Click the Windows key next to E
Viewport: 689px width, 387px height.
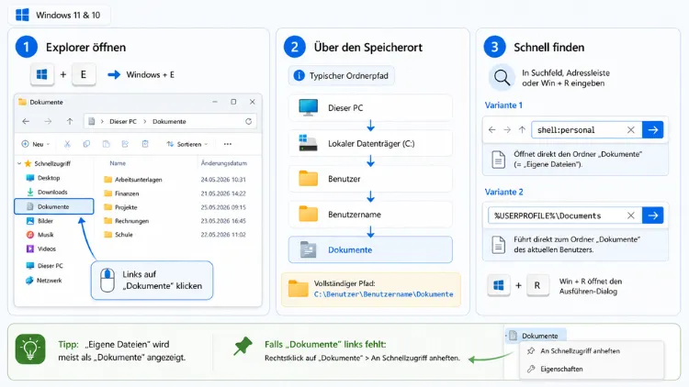click(41, 74)
